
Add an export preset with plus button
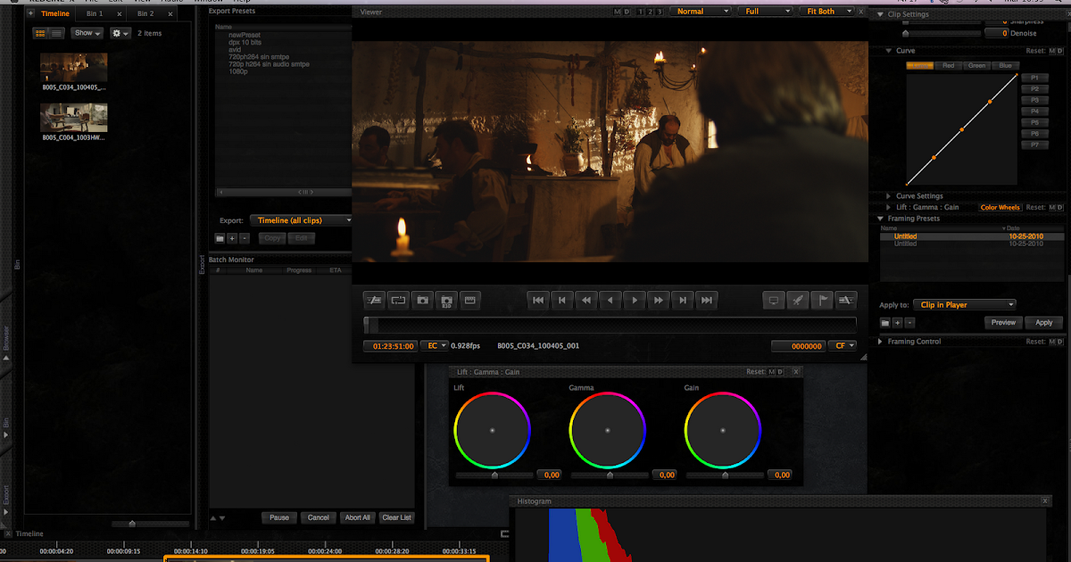pos(232,238)
